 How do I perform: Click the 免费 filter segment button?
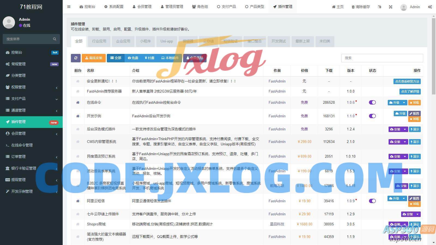coord(133,58)
